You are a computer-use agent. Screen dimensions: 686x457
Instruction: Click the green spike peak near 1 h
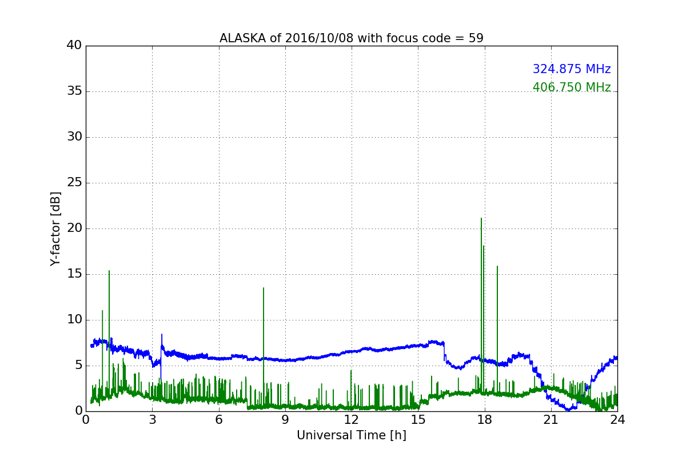[109, 271]
